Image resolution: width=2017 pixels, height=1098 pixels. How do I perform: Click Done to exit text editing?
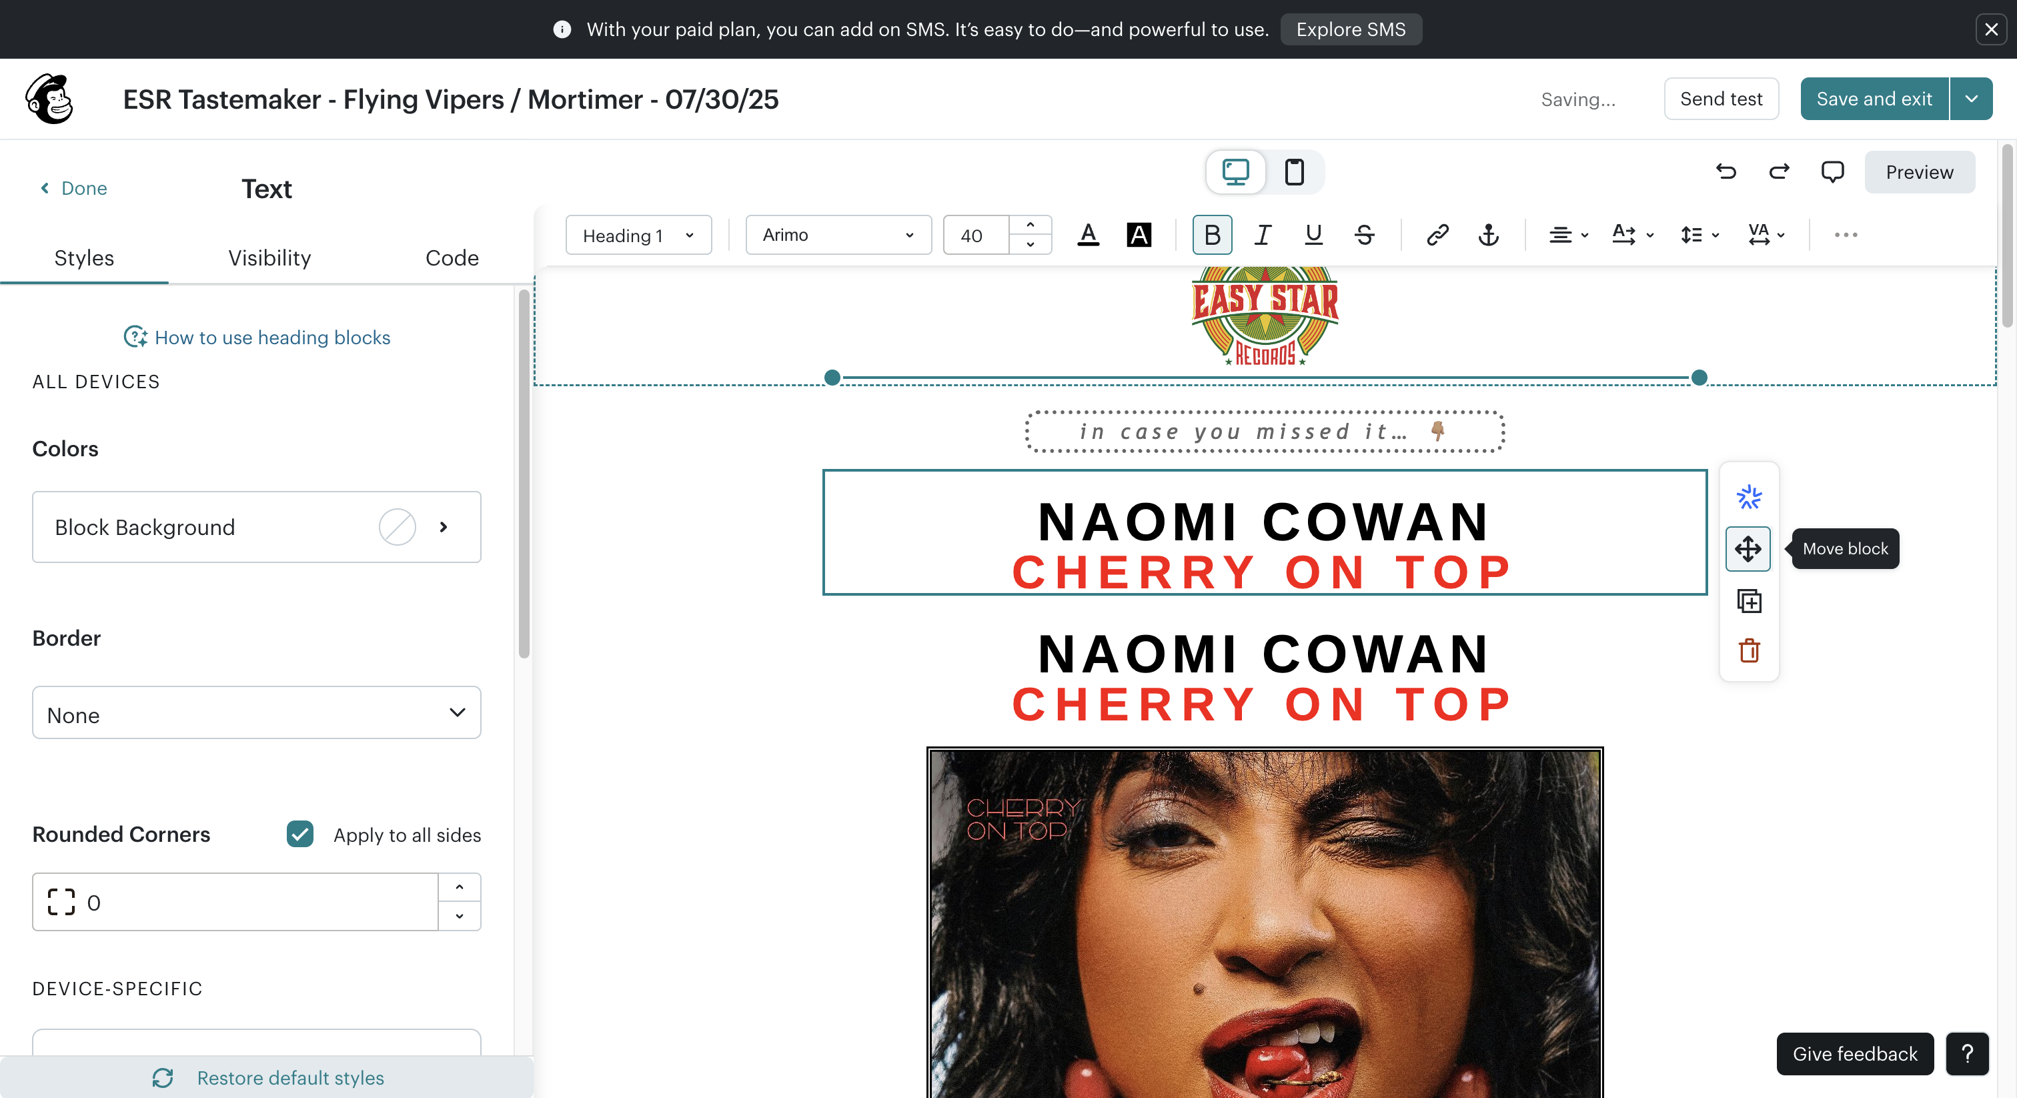point(73,188)
